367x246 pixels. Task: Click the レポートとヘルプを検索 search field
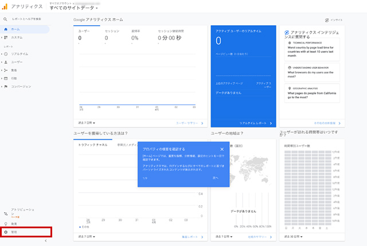[x=27, y=19]
